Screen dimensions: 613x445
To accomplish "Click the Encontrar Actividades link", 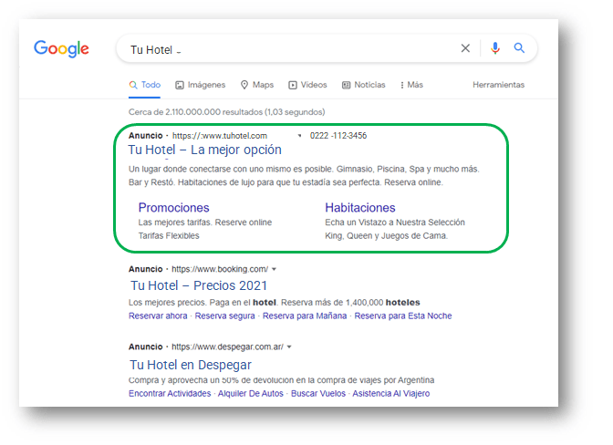I will pyautogui.click(x=170, y=393).
